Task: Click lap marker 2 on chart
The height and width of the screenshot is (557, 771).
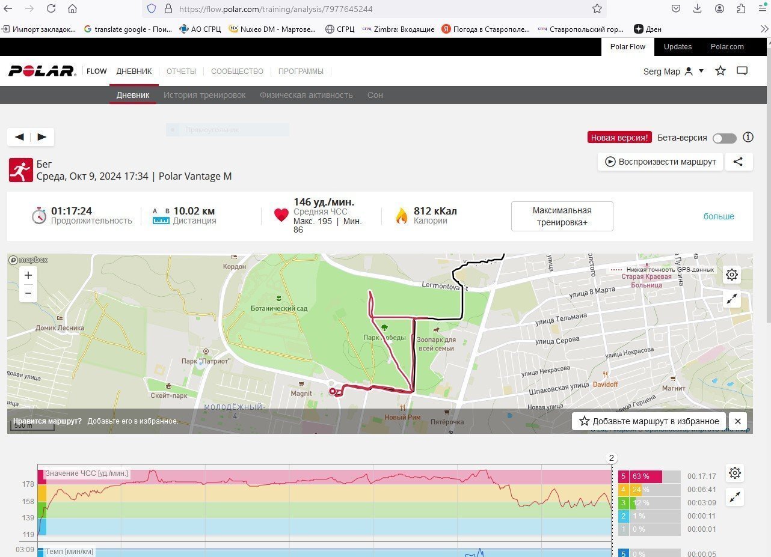Action: pos(612,458)
